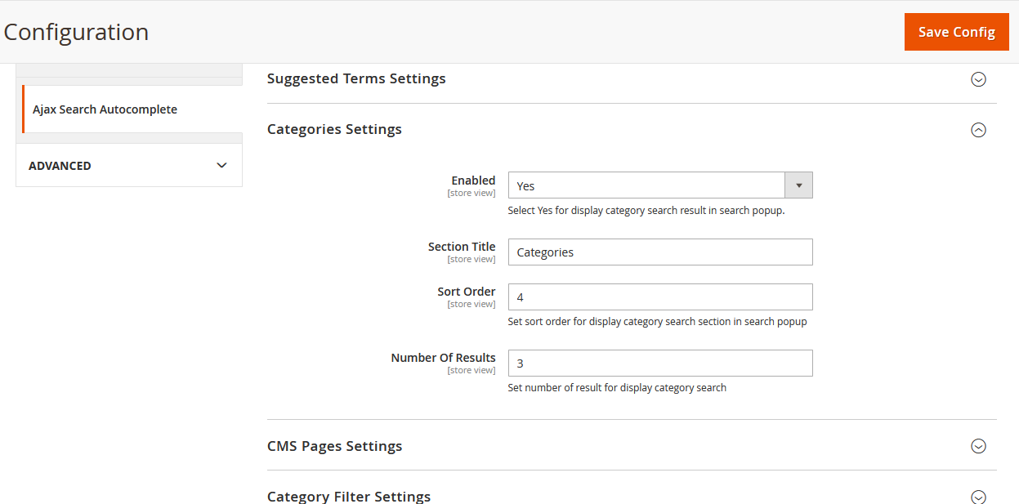Open the Category Filter Settings heading
Image resolution: width=1019 pixels, height=504 pixels.
(348, 497)
